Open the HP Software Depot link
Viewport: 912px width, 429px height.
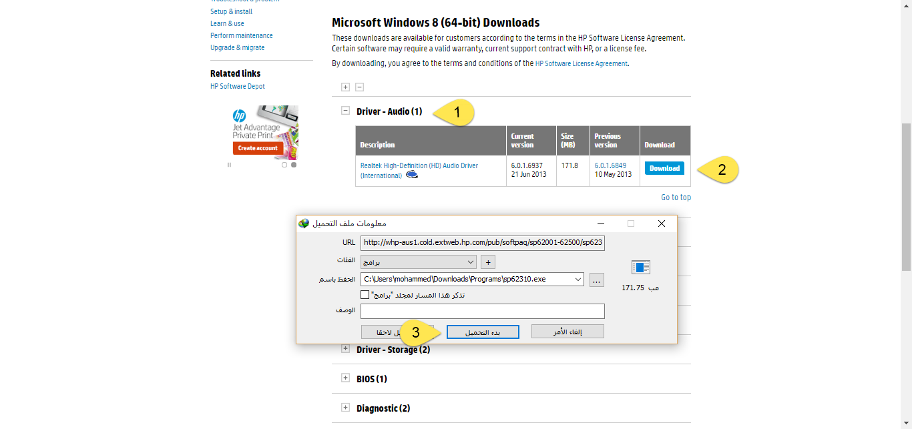point(238,87)
